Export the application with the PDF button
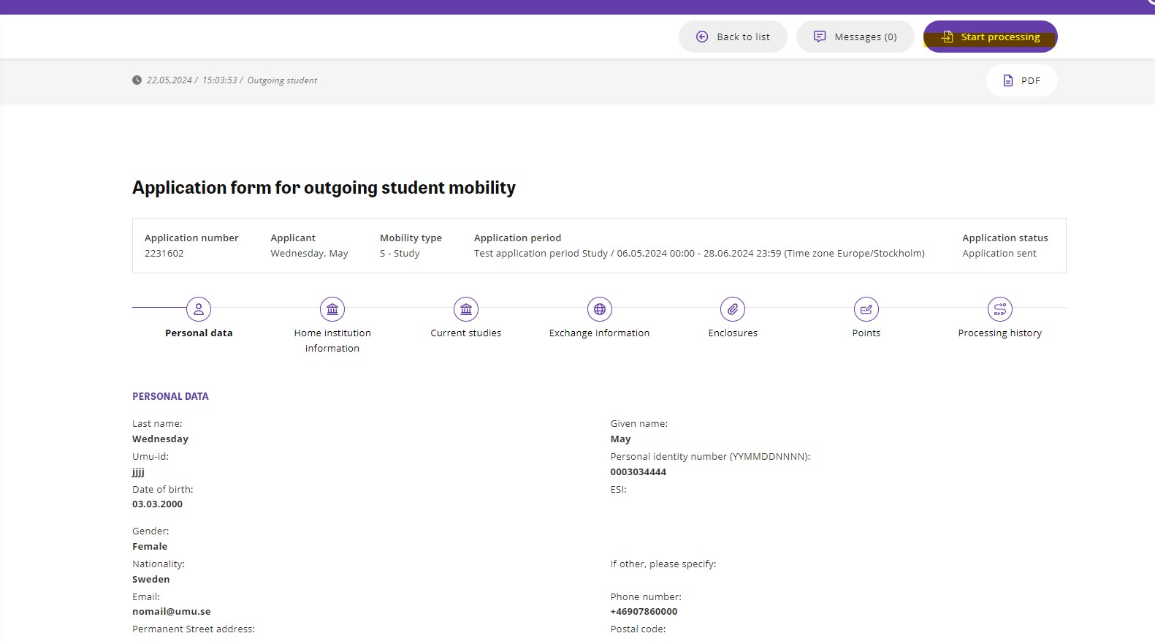This screenshot has width=1155, height=644. point(1021,80)
